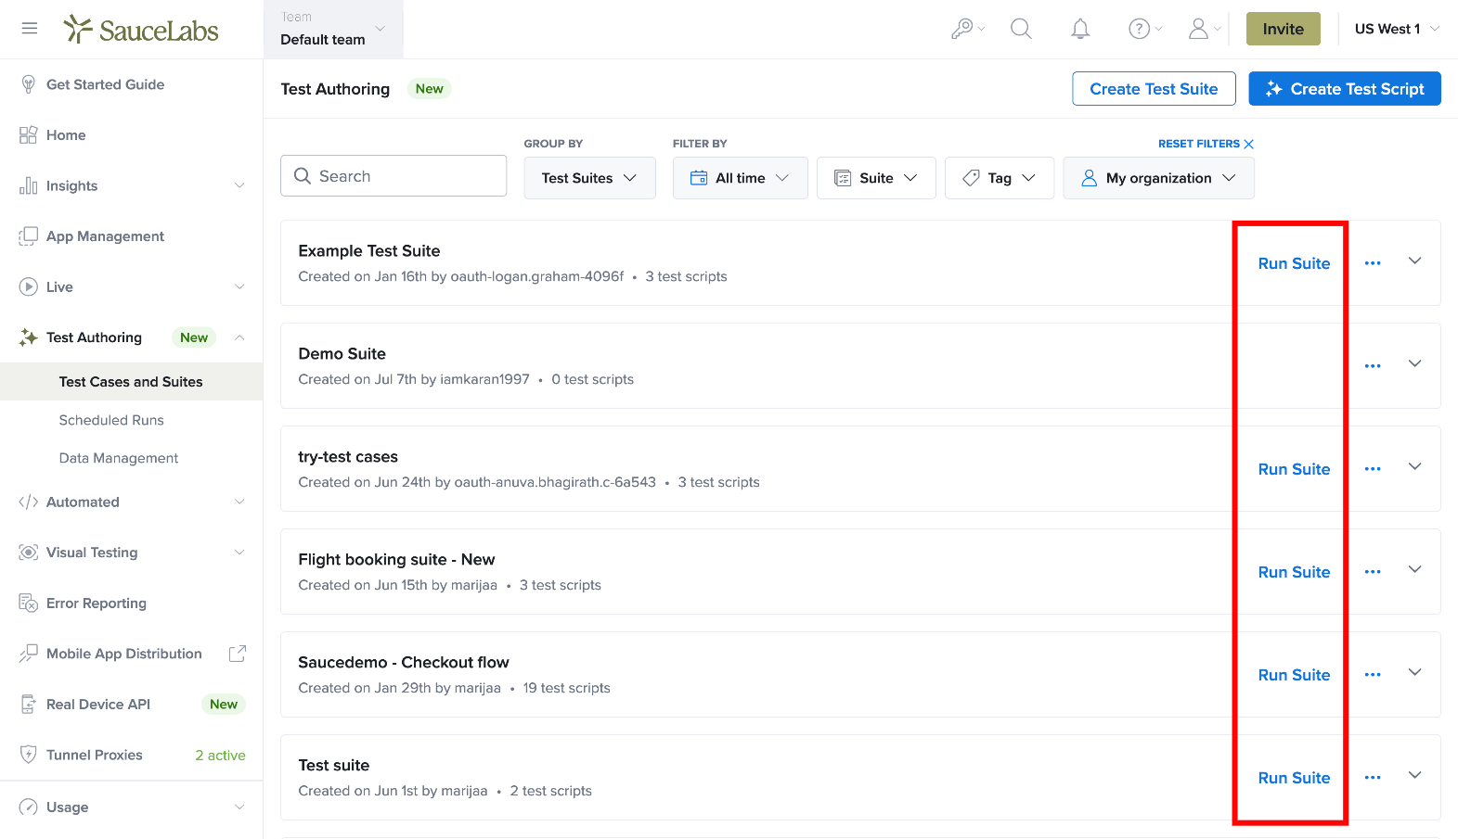This screenshot has height=839, width=1458.
Task: Click the Real Device API icon
Action: pyautogui.click(x=29, y=705)
